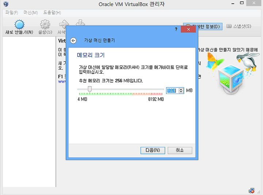The height and width of the screenshot is (195, 263).
Task: Increase memory with spinner up arrow
Action: point(181,89)
